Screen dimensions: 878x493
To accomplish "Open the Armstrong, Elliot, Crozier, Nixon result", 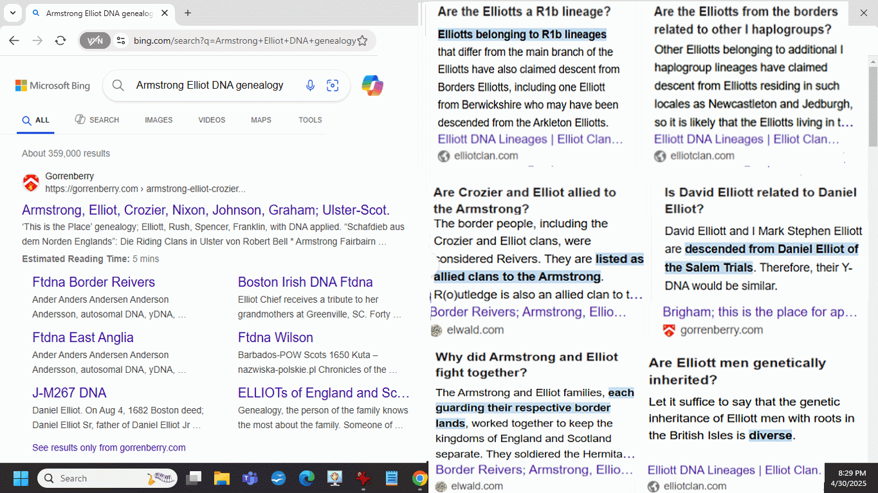I will 206,210.
